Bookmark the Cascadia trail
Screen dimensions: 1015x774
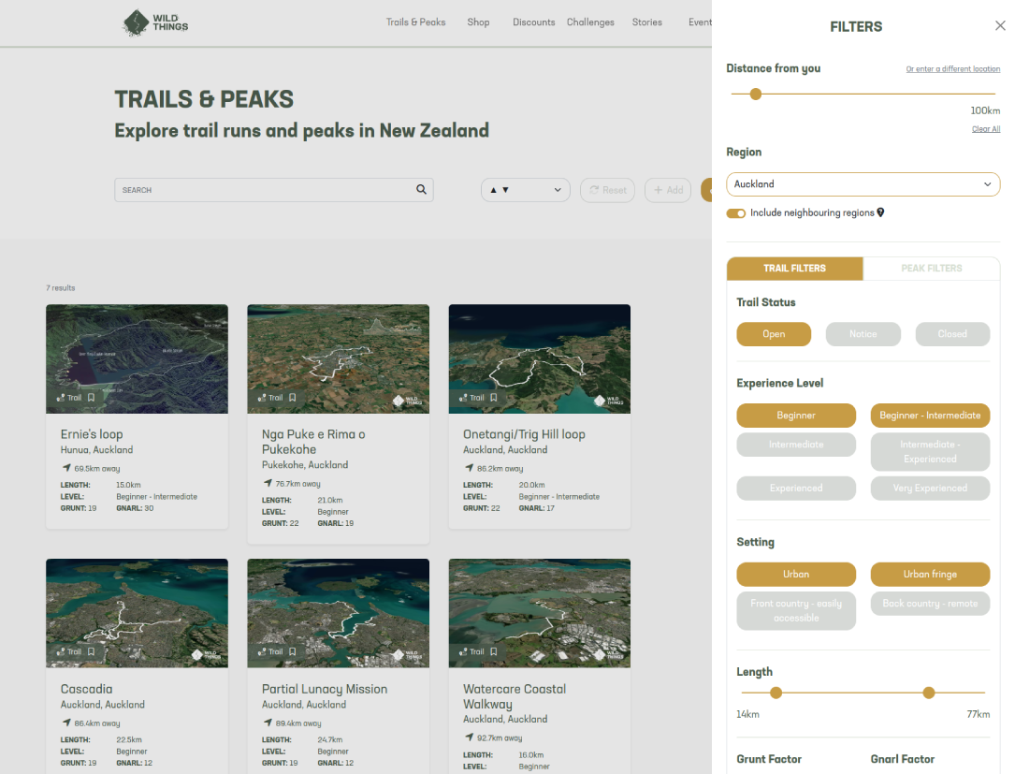[x=92, y=651]
